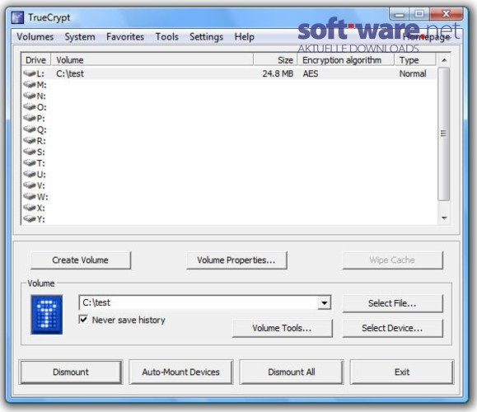Click Dismount All
Viewport: 477px width, 412px height.
[x=292, y=372]
